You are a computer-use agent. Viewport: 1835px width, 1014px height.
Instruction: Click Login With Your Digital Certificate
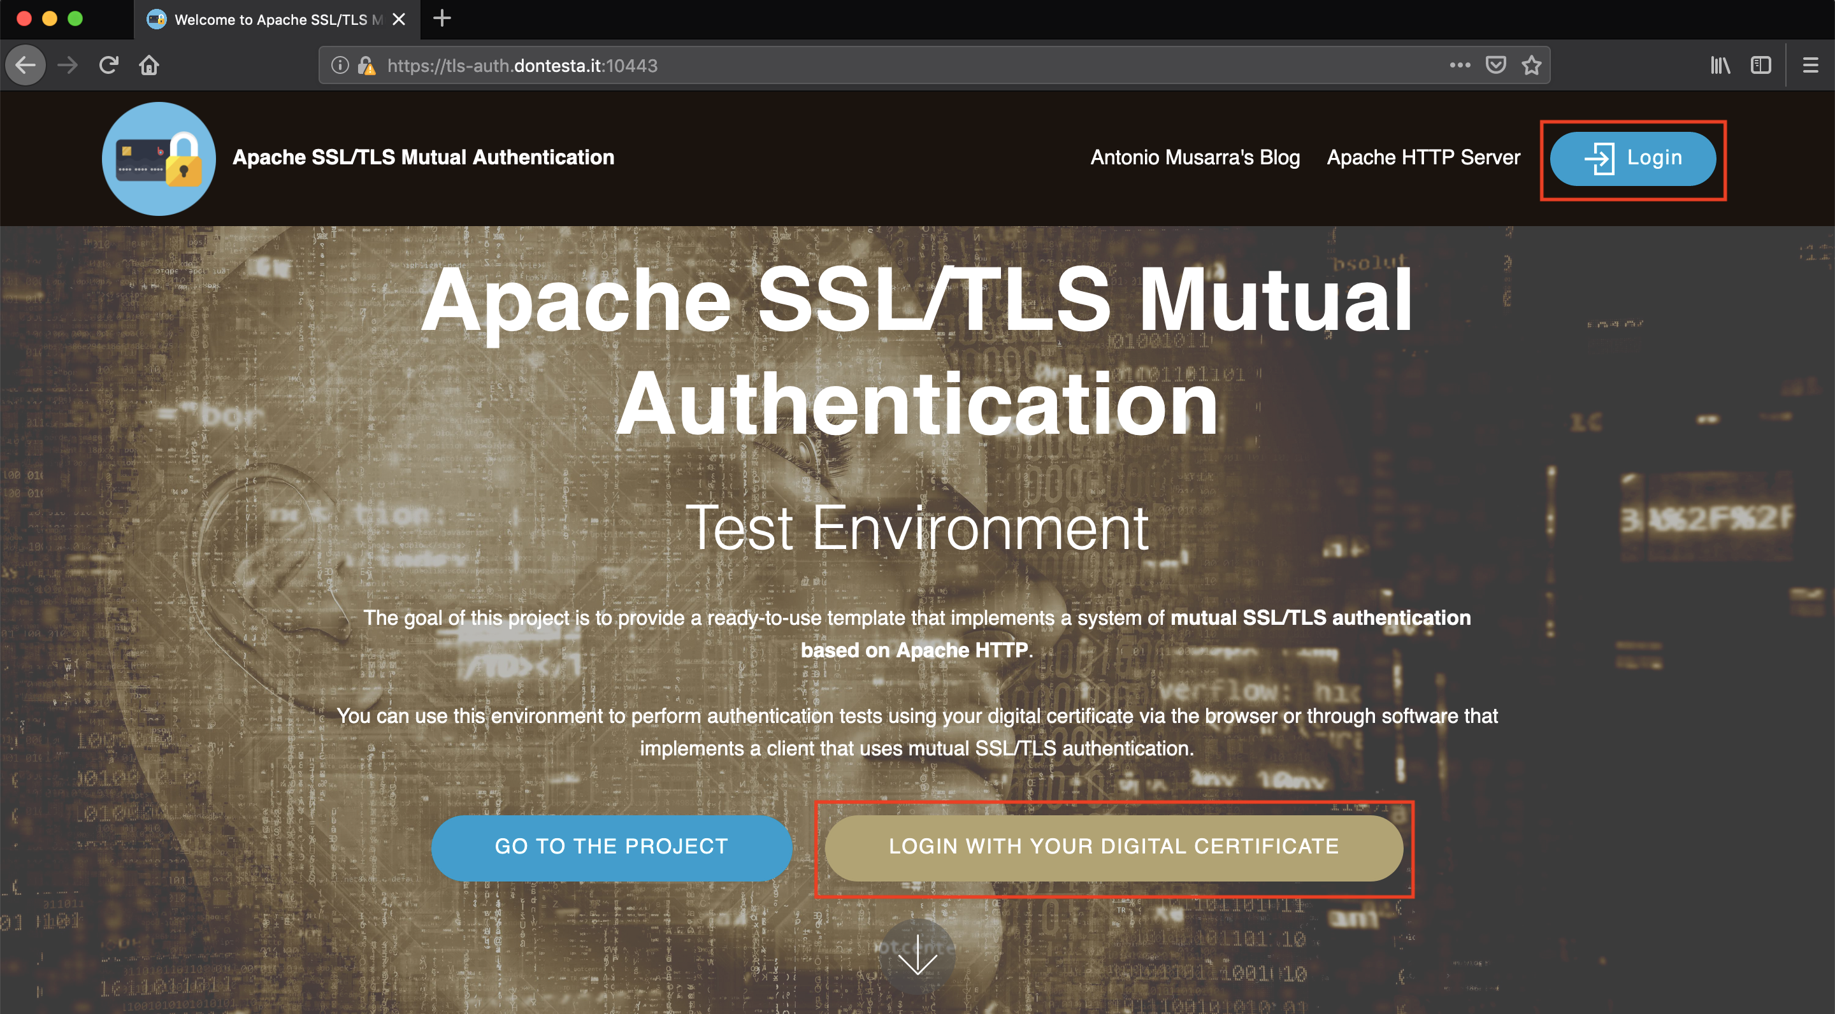pyautogui.click(x=1113, y=846)
